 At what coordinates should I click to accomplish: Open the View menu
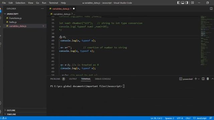coord(30,3)
